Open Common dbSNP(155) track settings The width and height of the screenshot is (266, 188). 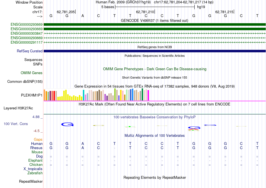[x=25, y=81]
